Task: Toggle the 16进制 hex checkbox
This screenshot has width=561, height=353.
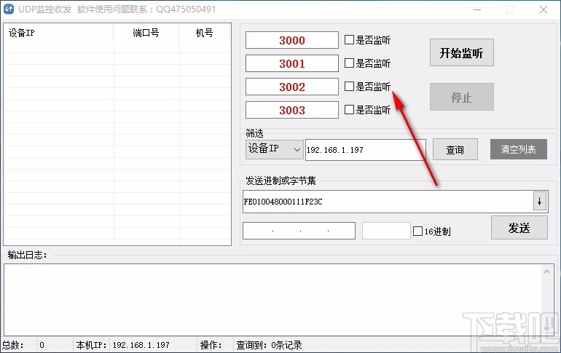Action: [417, 231]
